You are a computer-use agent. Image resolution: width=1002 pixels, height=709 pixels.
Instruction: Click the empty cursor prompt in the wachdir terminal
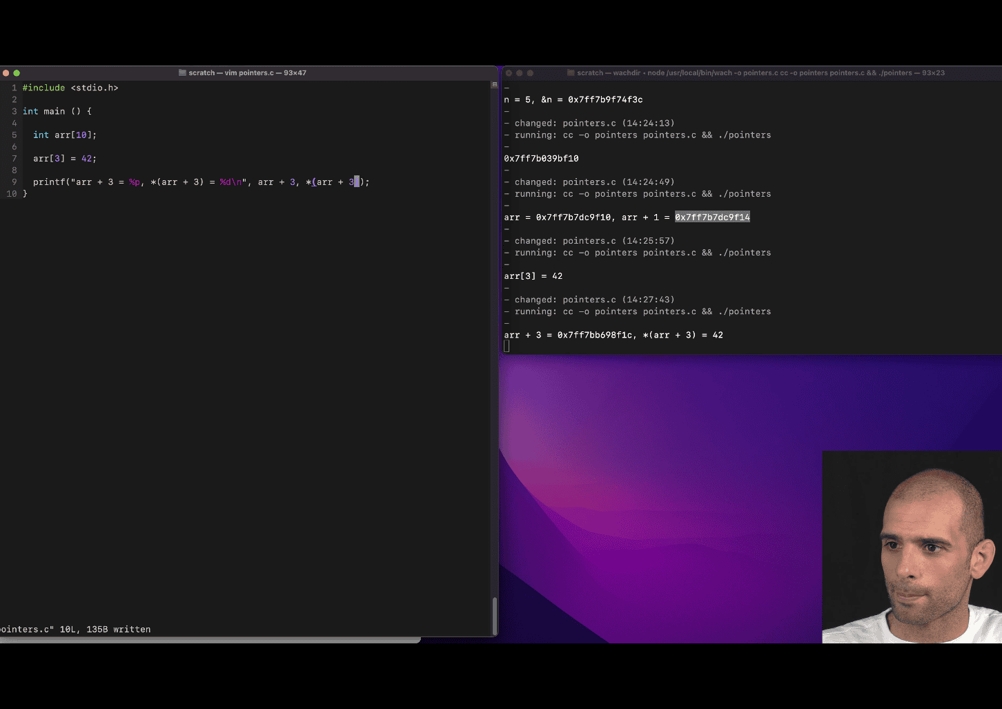coord(507,346)
